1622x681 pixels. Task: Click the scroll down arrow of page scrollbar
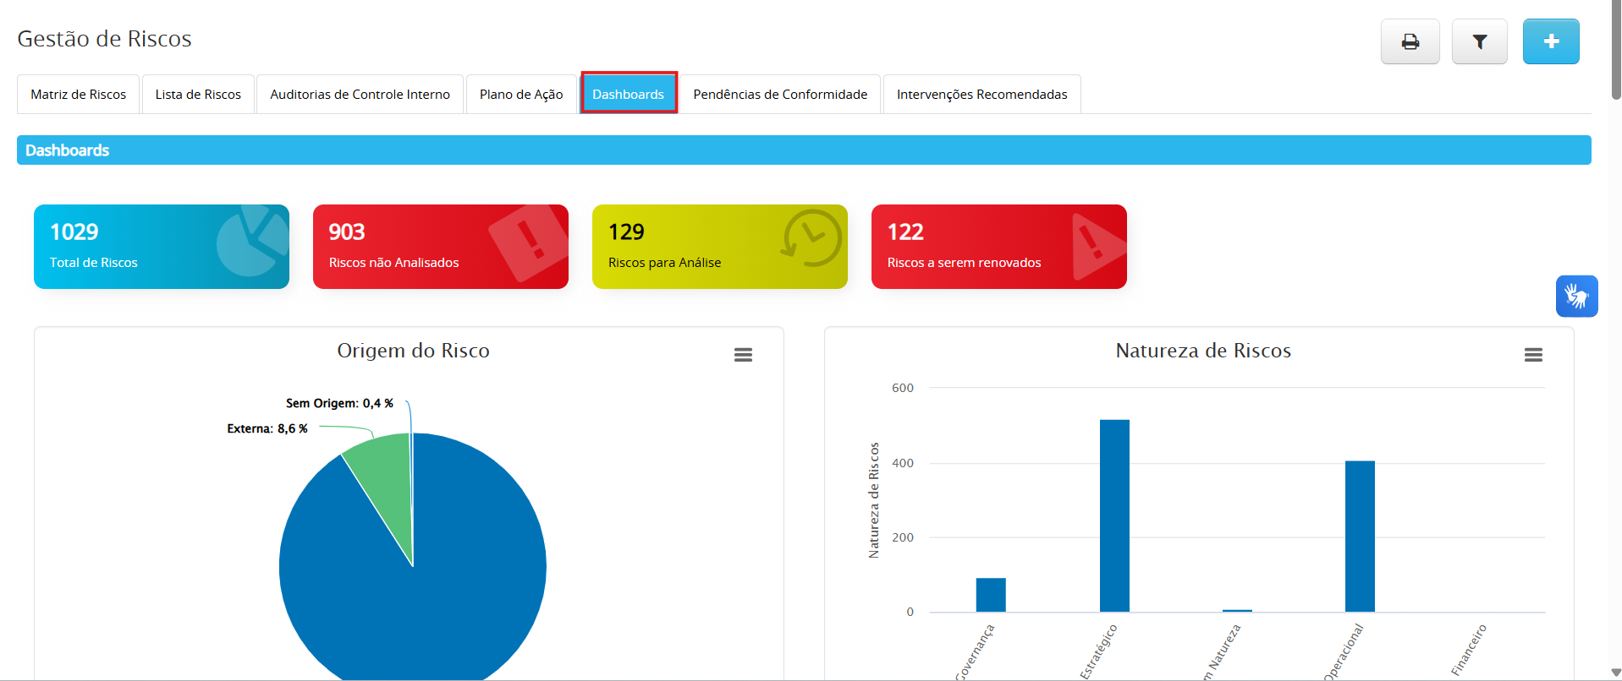pyautogui.click(x=1615, y=673)
